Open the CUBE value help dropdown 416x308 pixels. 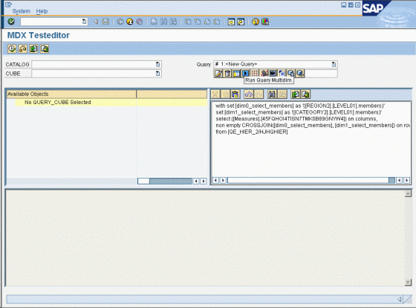[157, 74]
